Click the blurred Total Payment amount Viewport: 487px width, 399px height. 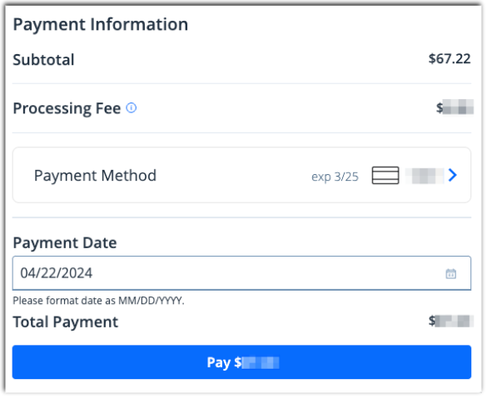(x=451, y=321)
